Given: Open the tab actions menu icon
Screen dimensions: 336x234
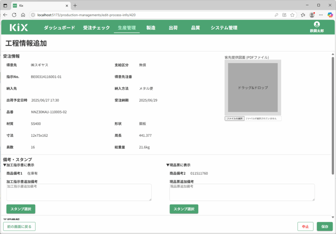Looking at the screenshot, I should pos(5,6).
